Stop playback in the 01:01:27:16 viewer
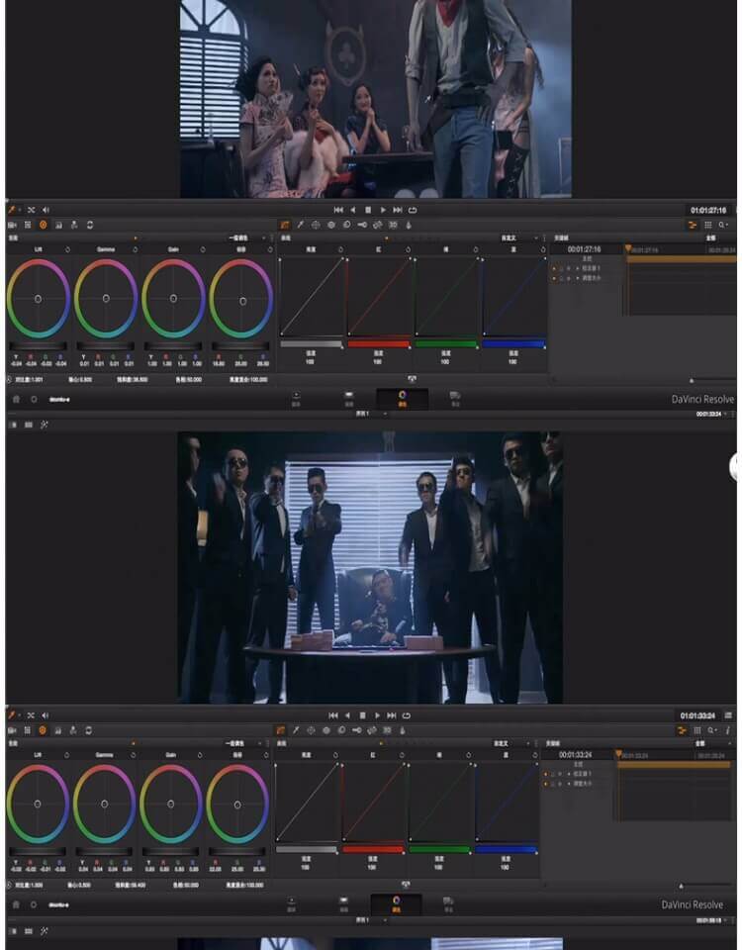Screen dimensions: 742x950 pos(368,210)
